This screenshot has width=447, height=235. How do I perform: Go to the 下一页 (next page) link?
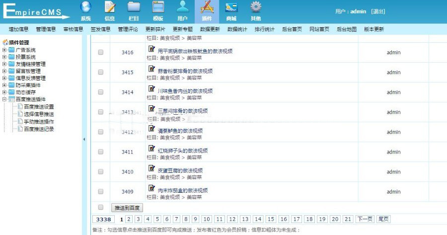(365, 219)
